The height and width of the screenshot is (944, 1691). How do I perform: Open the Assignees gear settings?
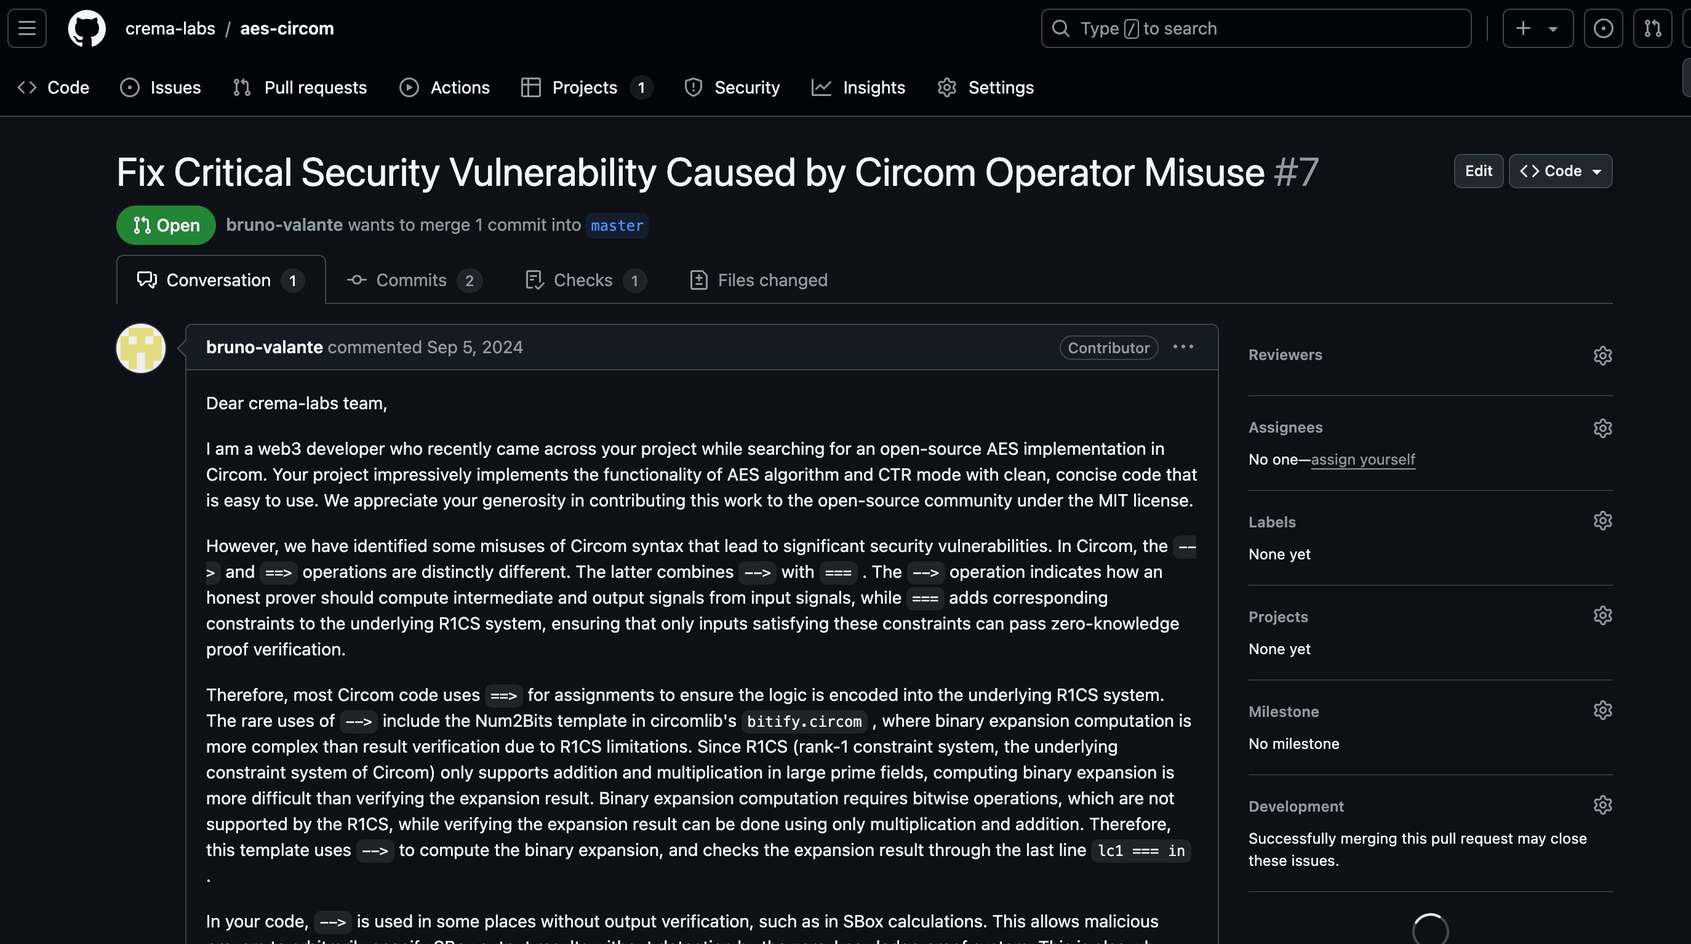[1602, 428]
